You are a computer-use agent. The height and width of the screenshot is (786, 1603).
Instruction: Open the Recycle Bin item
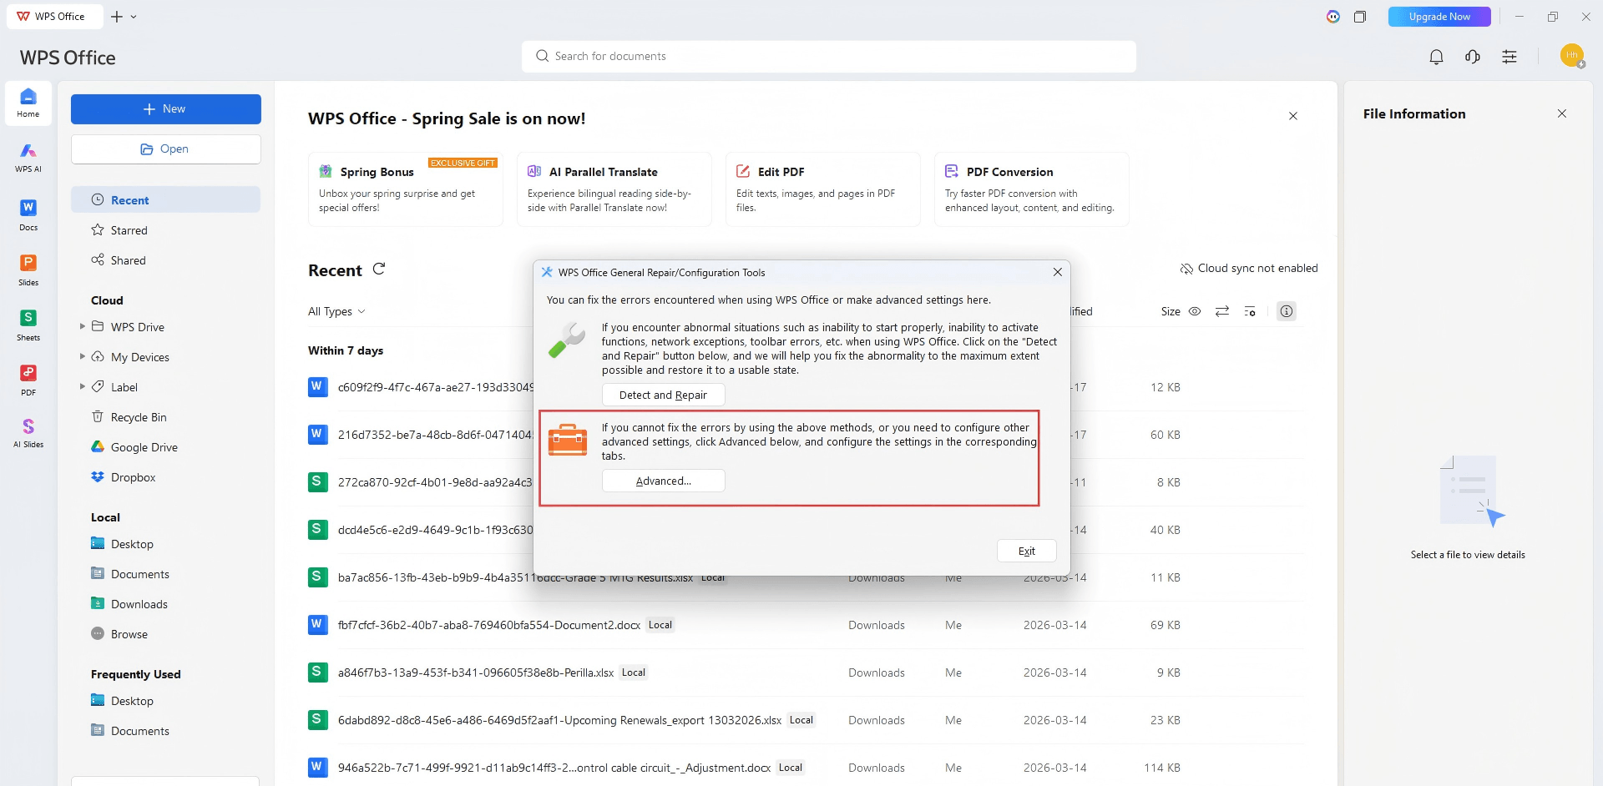(x=138, y=417)
